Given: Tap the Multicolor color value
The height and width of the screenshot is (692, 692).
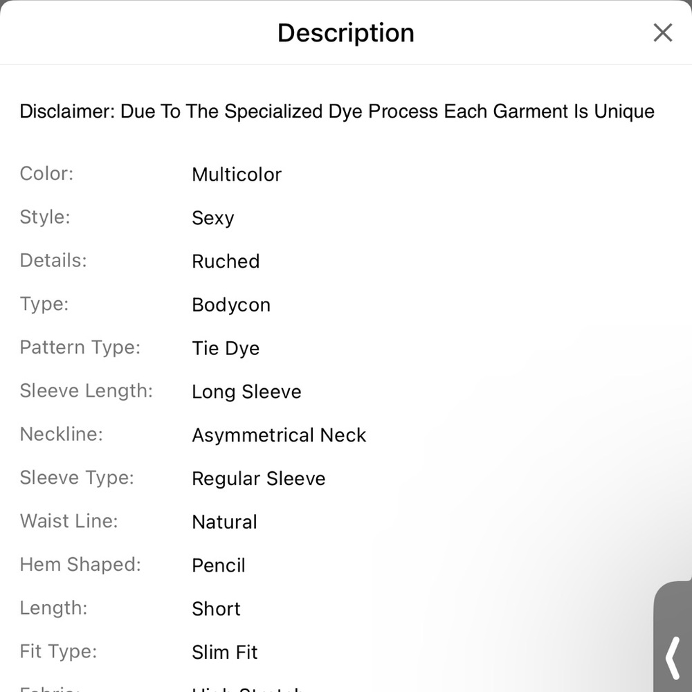Looking at the screenshot, I should (237, 174).
